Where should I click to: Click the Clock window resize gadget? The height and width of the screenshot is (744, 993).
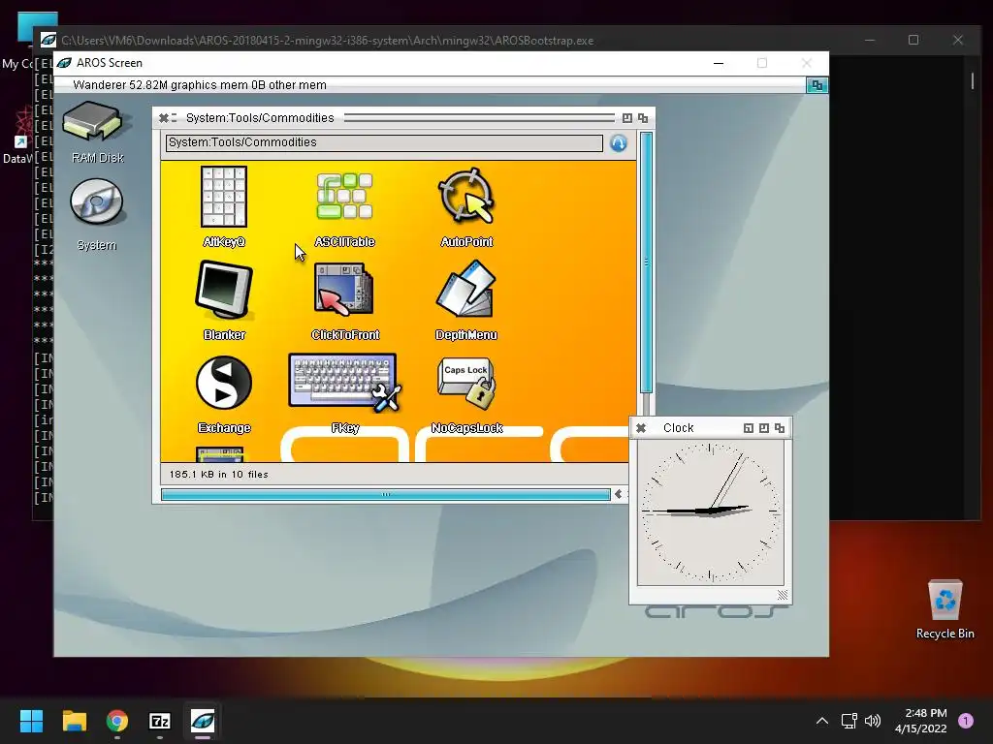[783, 595]
